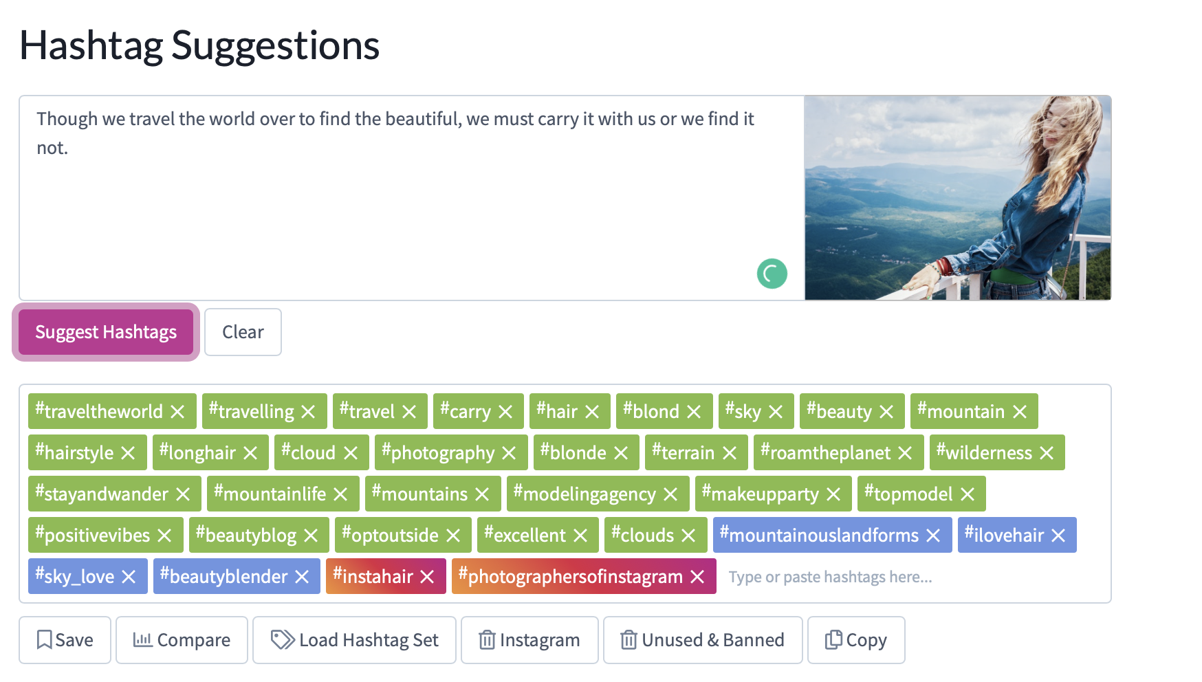1202x682 pixels.
Task: Copy all hashtags to clipboard
Action: click(x=856, y=640)
